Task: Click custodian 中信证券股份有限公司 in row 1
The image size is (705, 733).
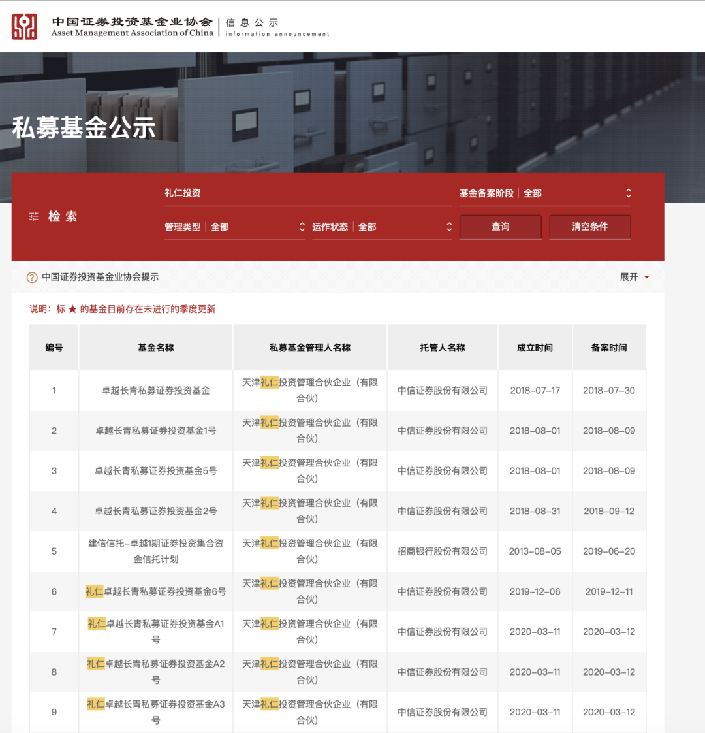Action: point(443,390)
